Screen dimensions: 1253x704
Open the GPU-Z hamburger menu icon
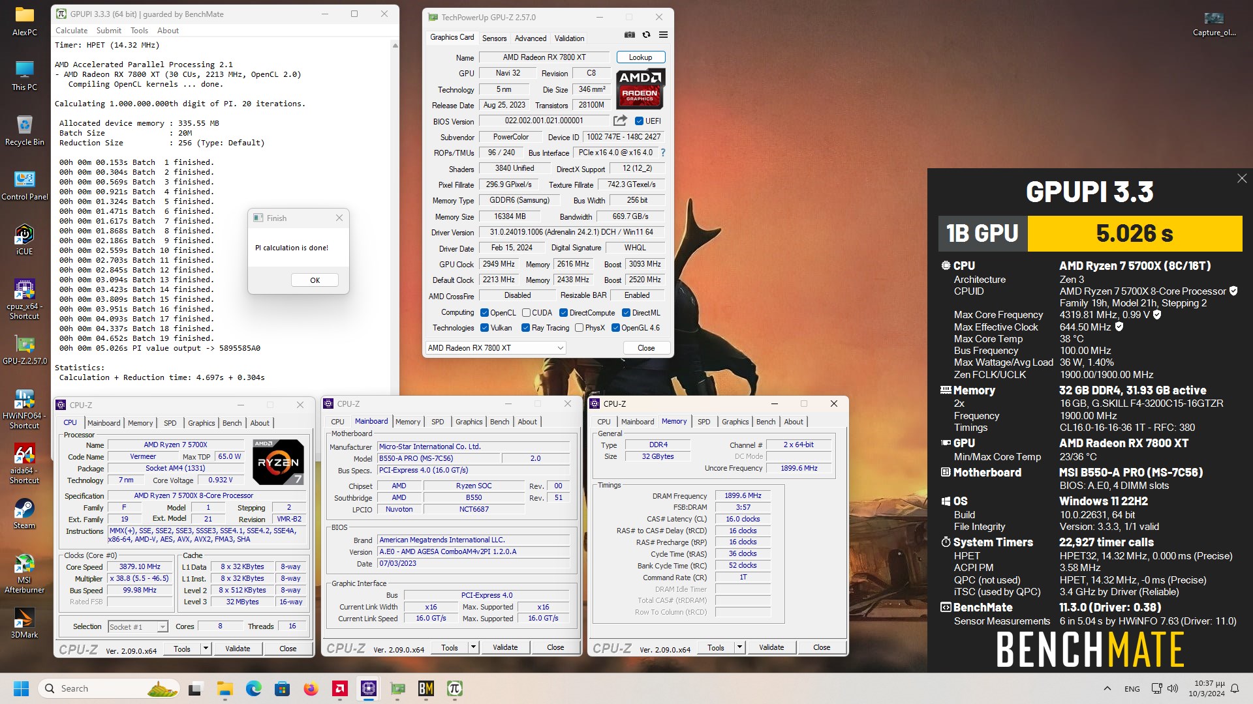point(663,35)
